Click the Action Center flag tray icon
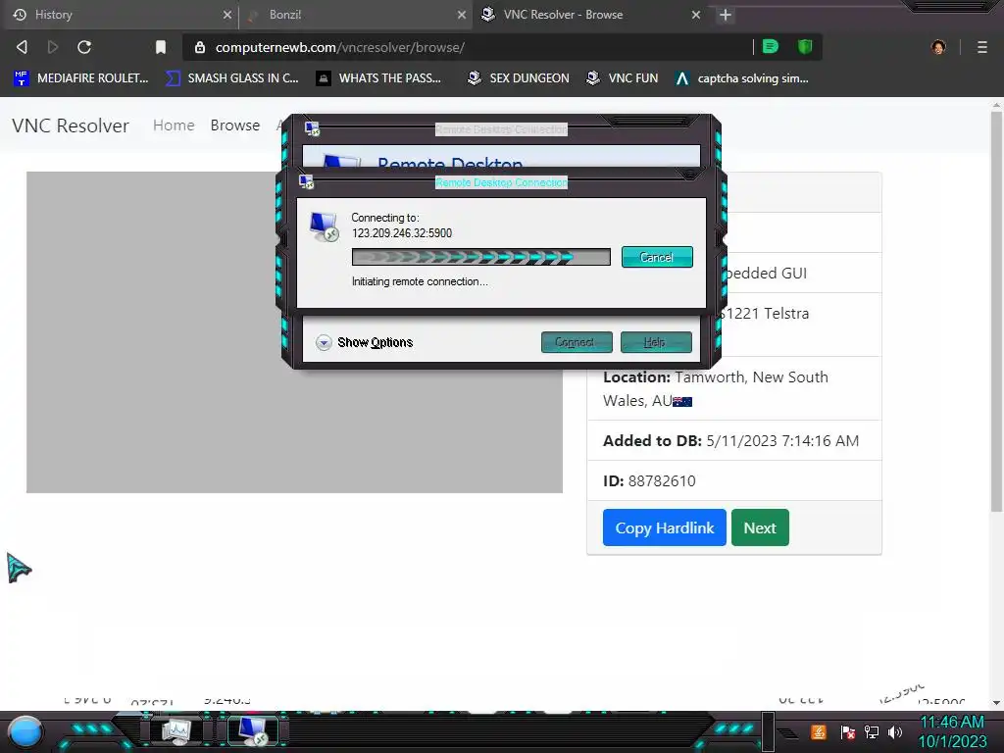This screenshot has width=1004, height=753. [847, 731]
